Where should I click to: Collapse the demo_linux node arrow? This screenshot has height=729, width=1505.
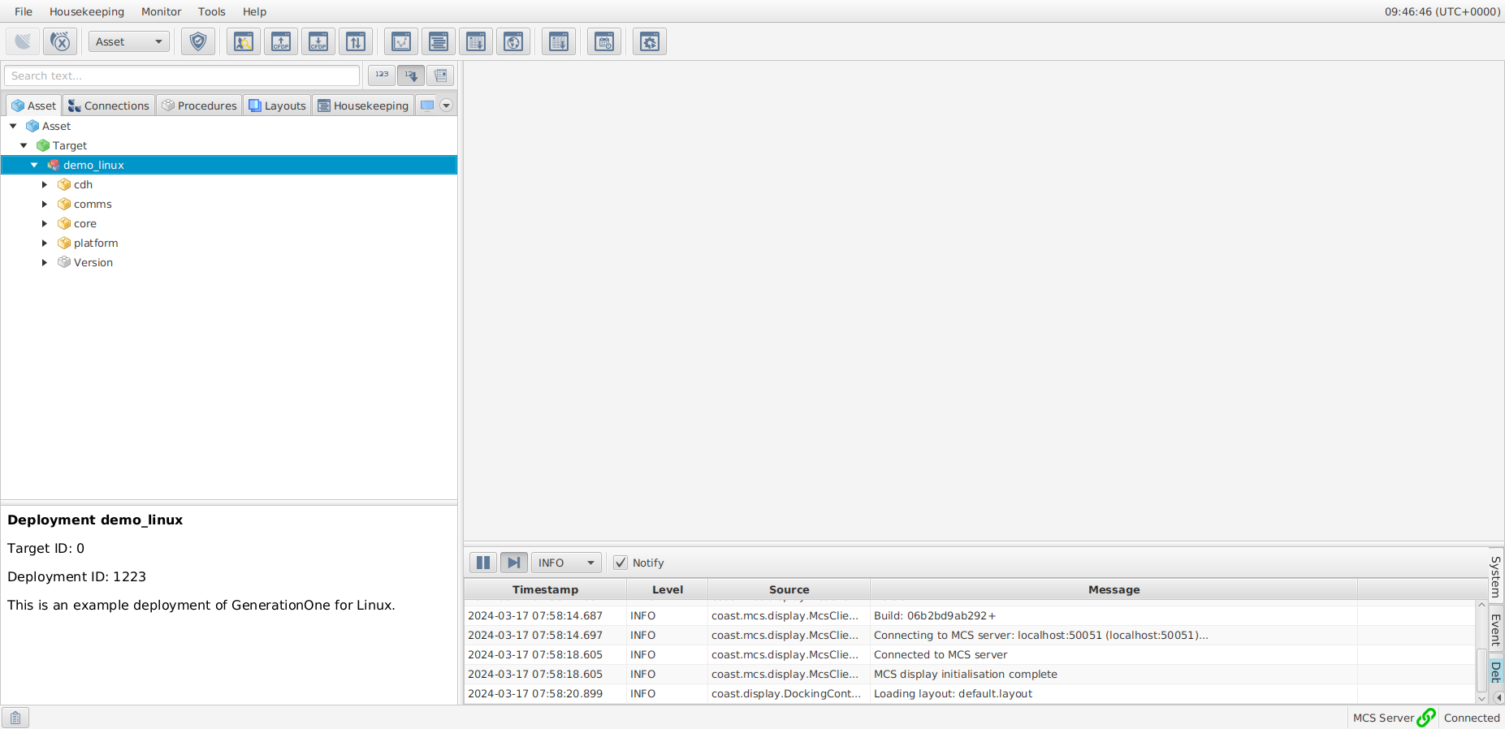[34, 165]
